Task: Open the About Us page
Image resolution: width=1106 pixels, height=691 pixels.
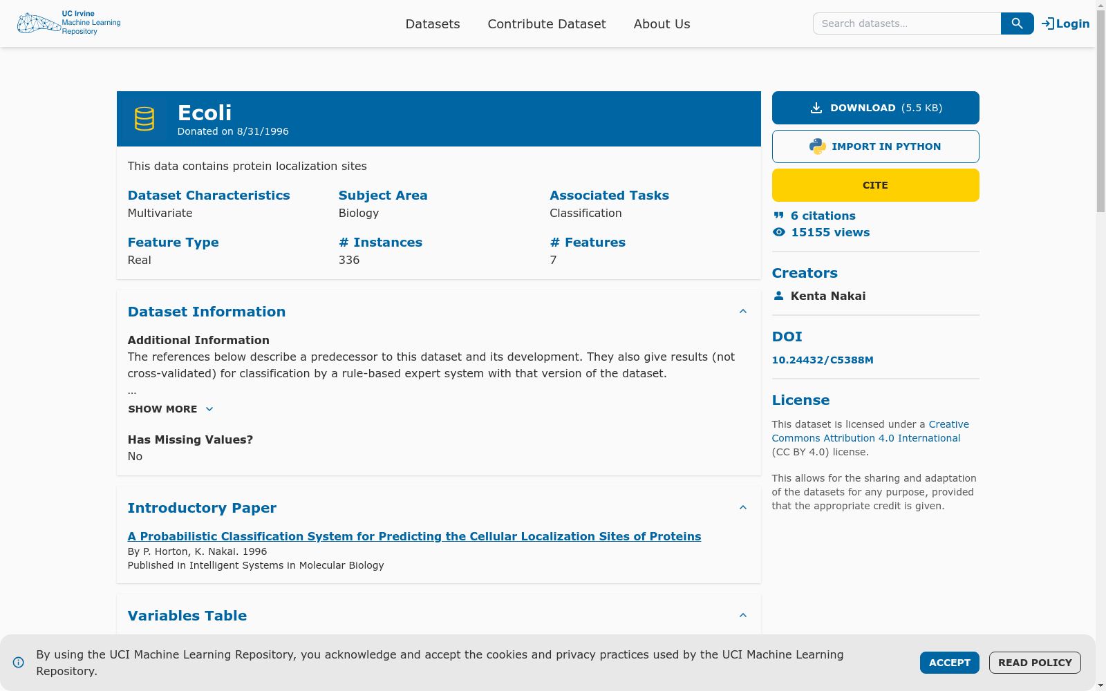Action: tap(661, 23)
